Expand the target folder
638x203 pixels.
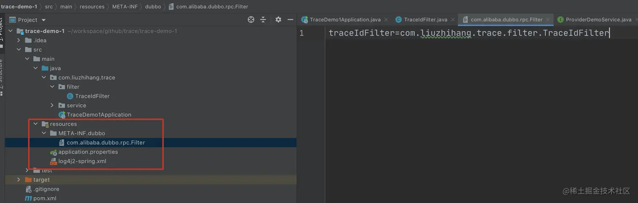point(19,180)
